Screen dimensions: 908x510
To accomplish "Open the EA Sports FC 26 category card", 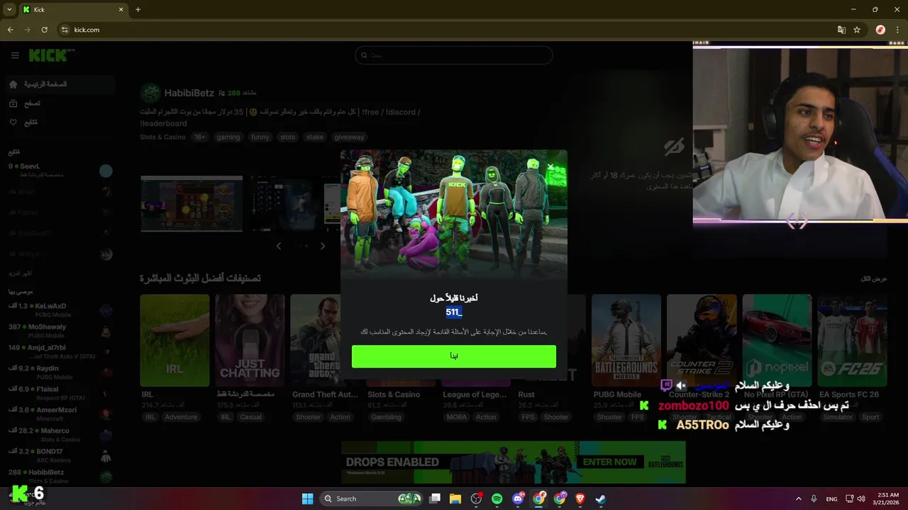I will [852, 340].
